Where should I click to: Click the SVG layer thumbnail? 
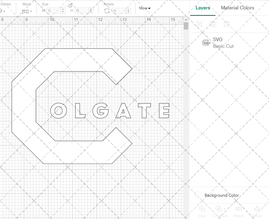(206, 43)
